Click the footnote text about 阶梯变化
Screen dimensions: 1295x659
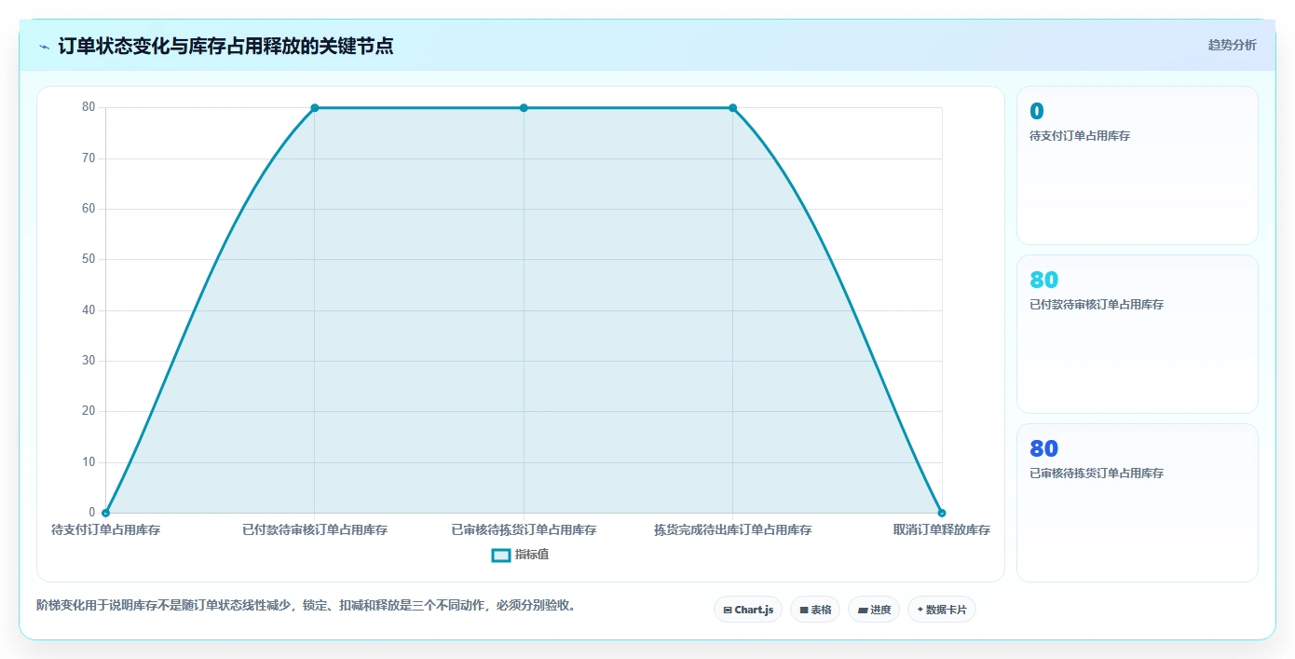309,605
